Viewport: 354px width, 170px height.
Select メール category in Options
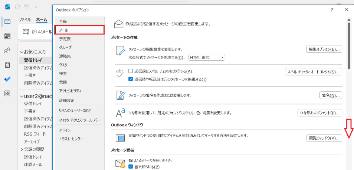pos(79,30)
